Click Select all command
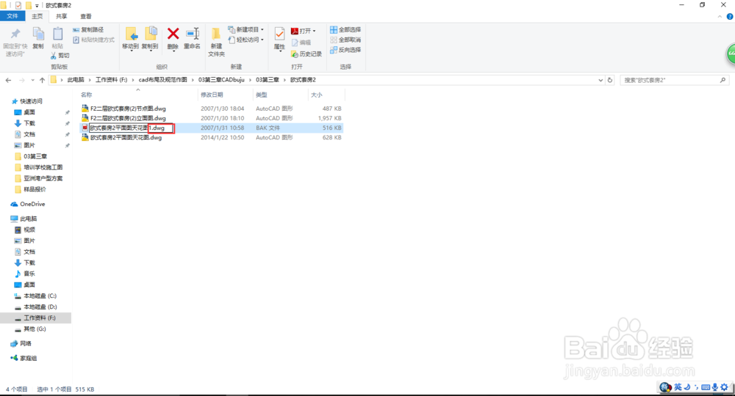The image size is (735, 396). pyautogui.click(x=345, y=29)
